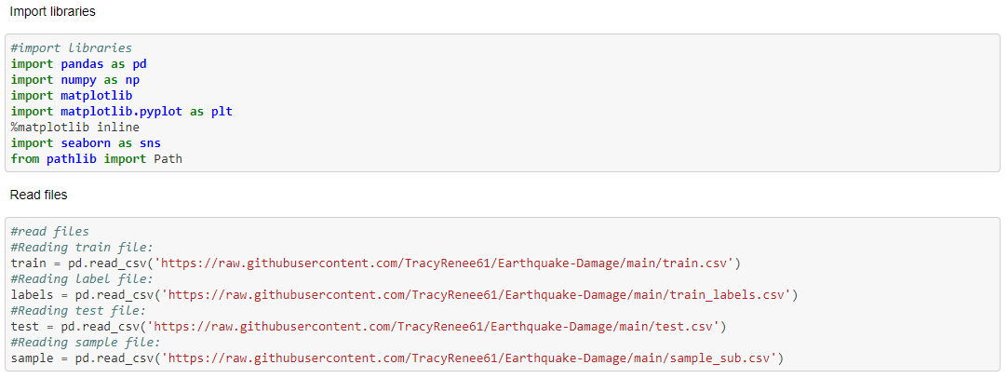Click the '%matplotlib inline' magic line

tap(75, 128)
